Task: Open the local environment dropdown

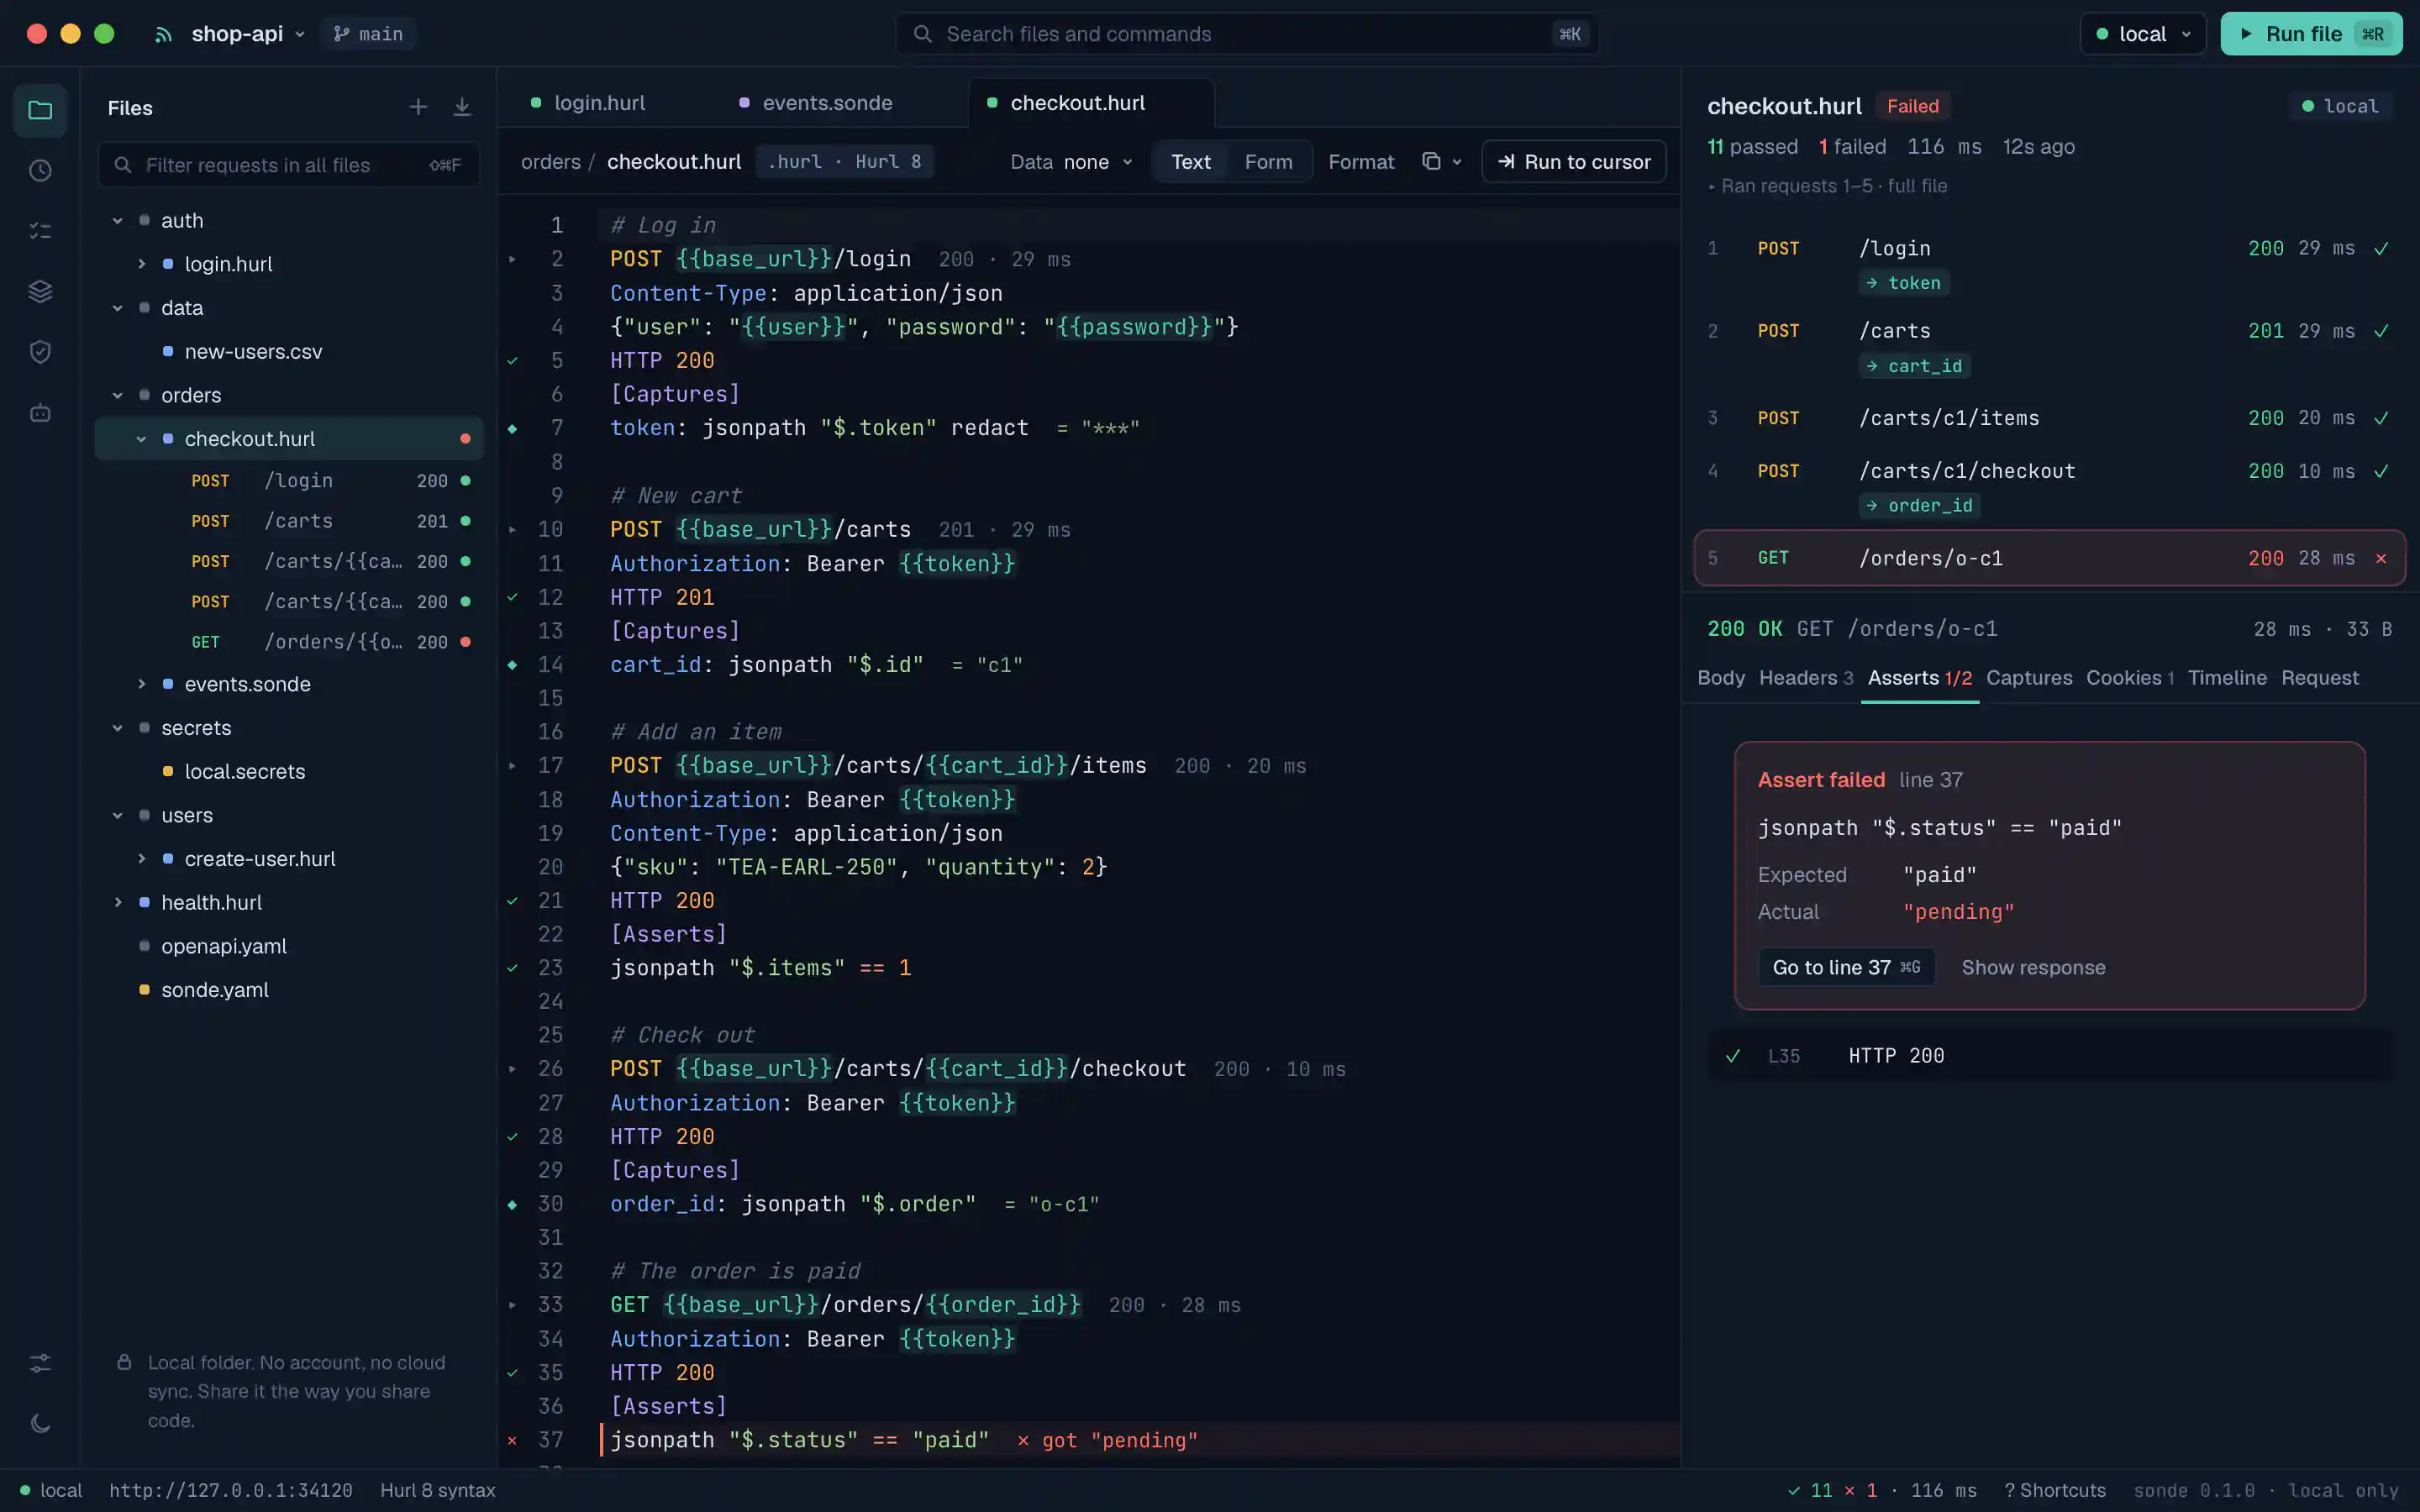Action: [x=2142, y=34]
